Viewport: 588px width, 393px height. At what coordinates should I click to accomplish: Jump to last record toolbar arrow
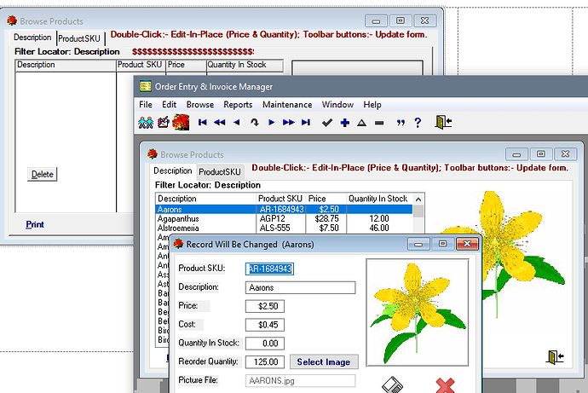coord(306,122)
